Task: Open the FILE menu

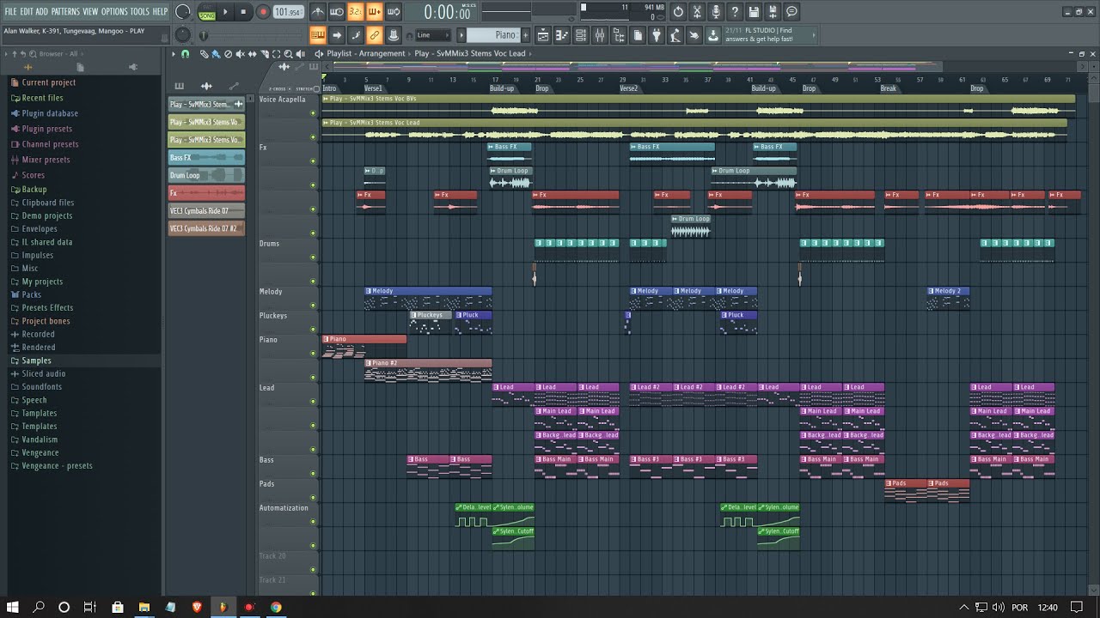Action: [10, 11]
